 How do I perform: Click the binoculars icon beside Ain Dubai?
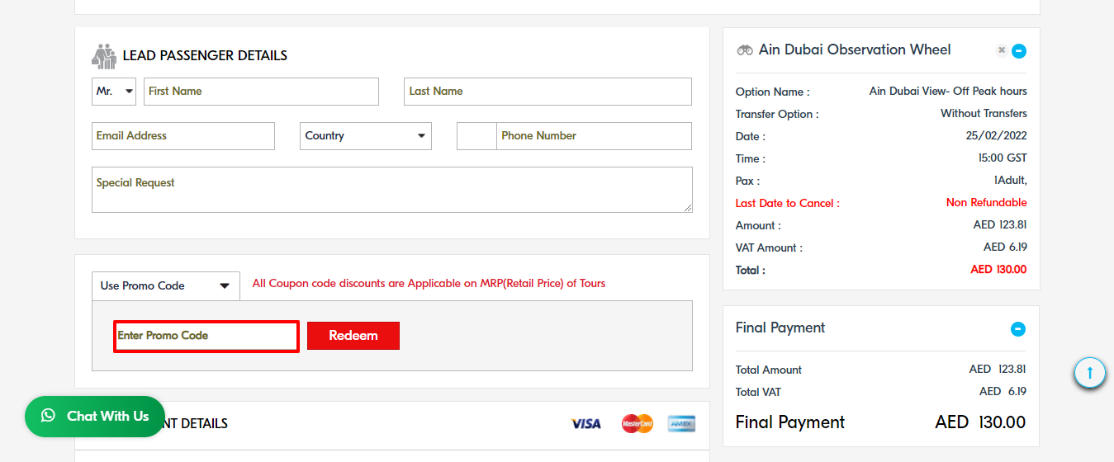(x=745, y=50)
